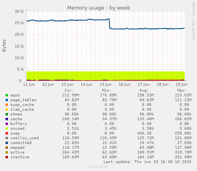Click the '19 Jun' date label

182,85
